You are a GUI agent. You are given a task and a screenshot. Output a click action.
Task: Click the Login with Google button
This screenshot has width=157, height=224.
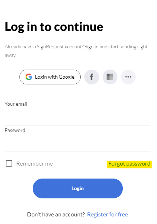click(50, 77)
